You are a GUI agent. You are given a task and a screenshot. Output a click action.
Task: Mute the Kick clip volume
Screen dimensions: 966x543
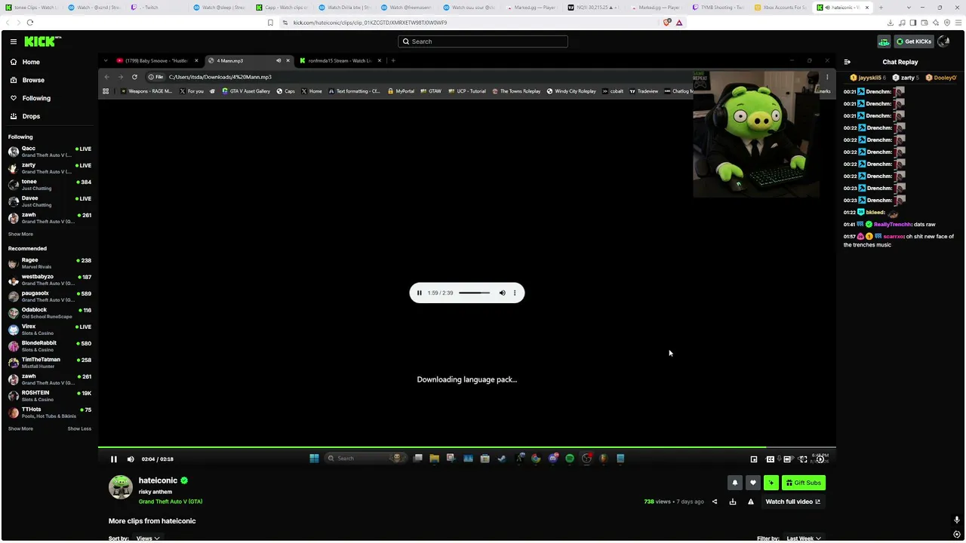131,459
